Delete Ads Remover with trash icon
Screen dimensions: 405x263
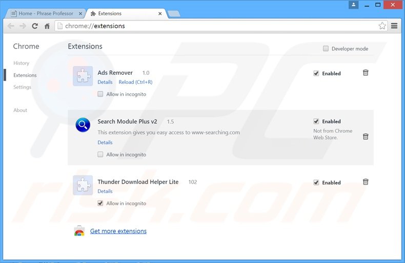[x=366, y=73]
